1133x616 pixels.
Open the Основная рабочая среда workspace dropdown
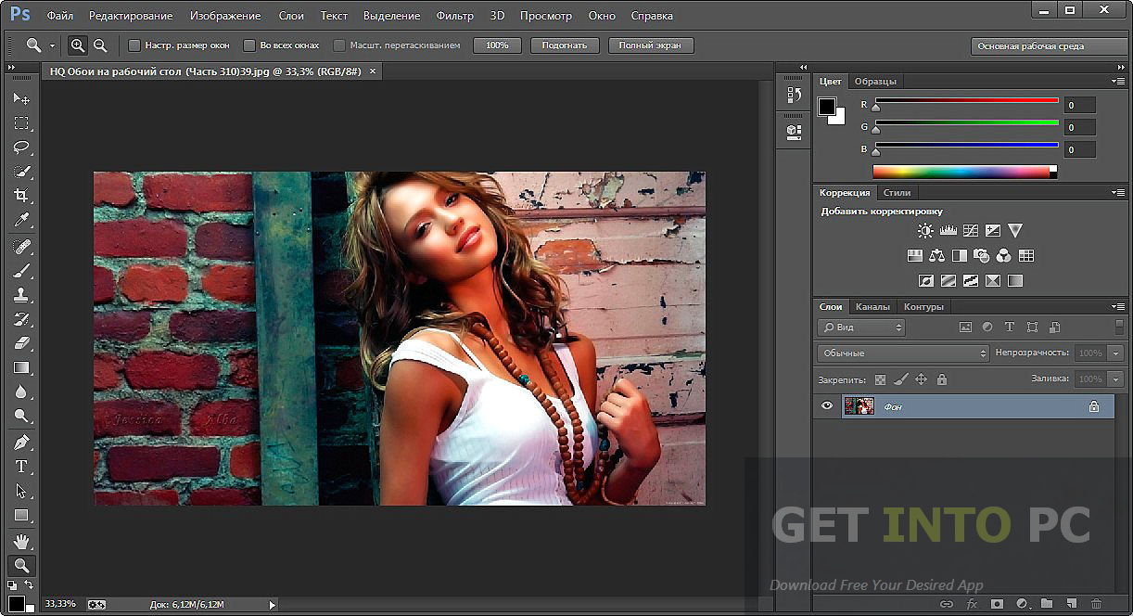1049,46
